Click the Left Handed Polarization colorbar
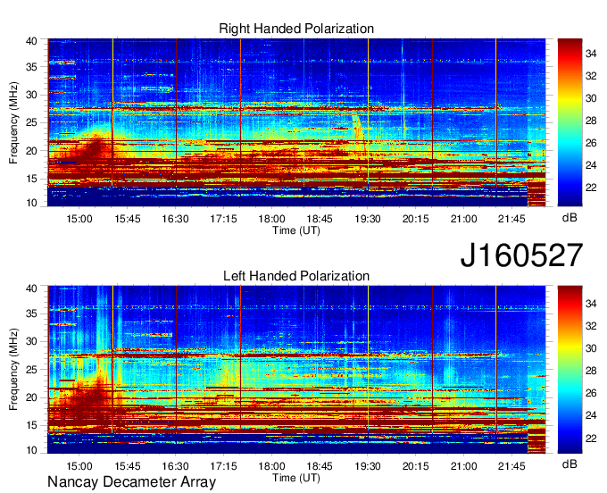Viewport: 607px width, 493px height. tap(570, 370)
